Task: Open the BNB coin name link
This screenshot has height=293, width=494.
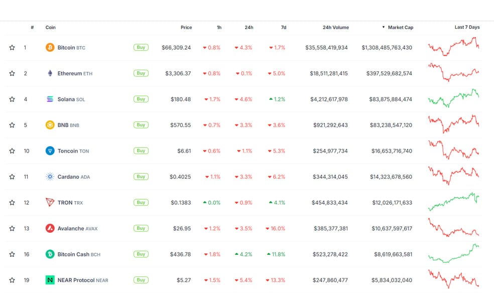Action: (x=68, y=125)
